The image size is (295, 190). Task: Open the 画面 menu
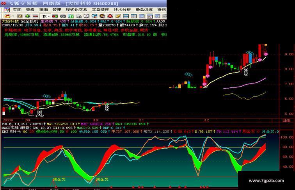pos(44,10)
